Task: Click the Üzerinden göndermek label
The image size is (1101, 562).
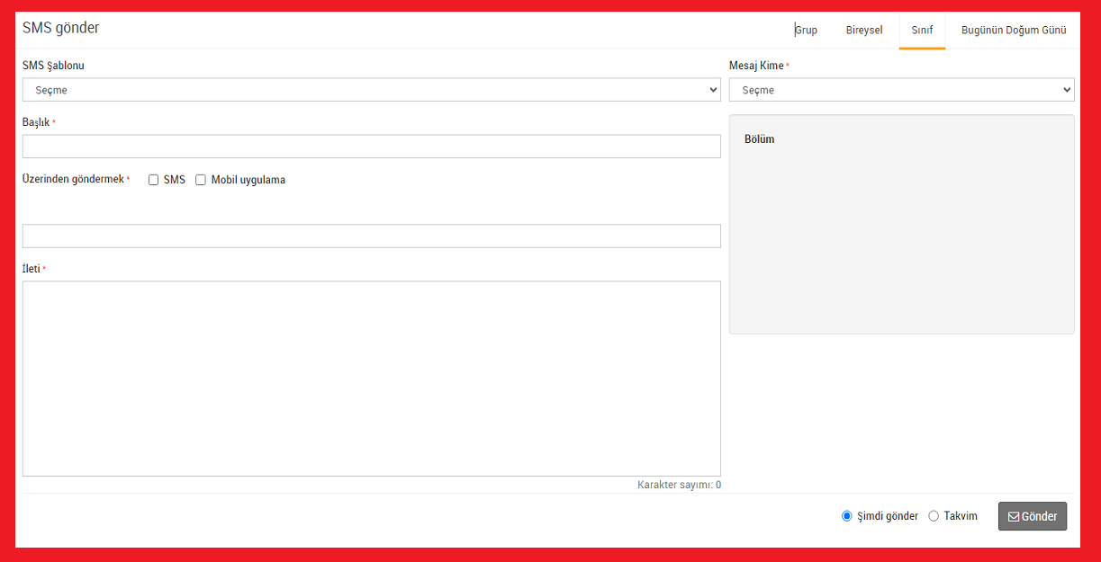Action: (x=73, y=180)
